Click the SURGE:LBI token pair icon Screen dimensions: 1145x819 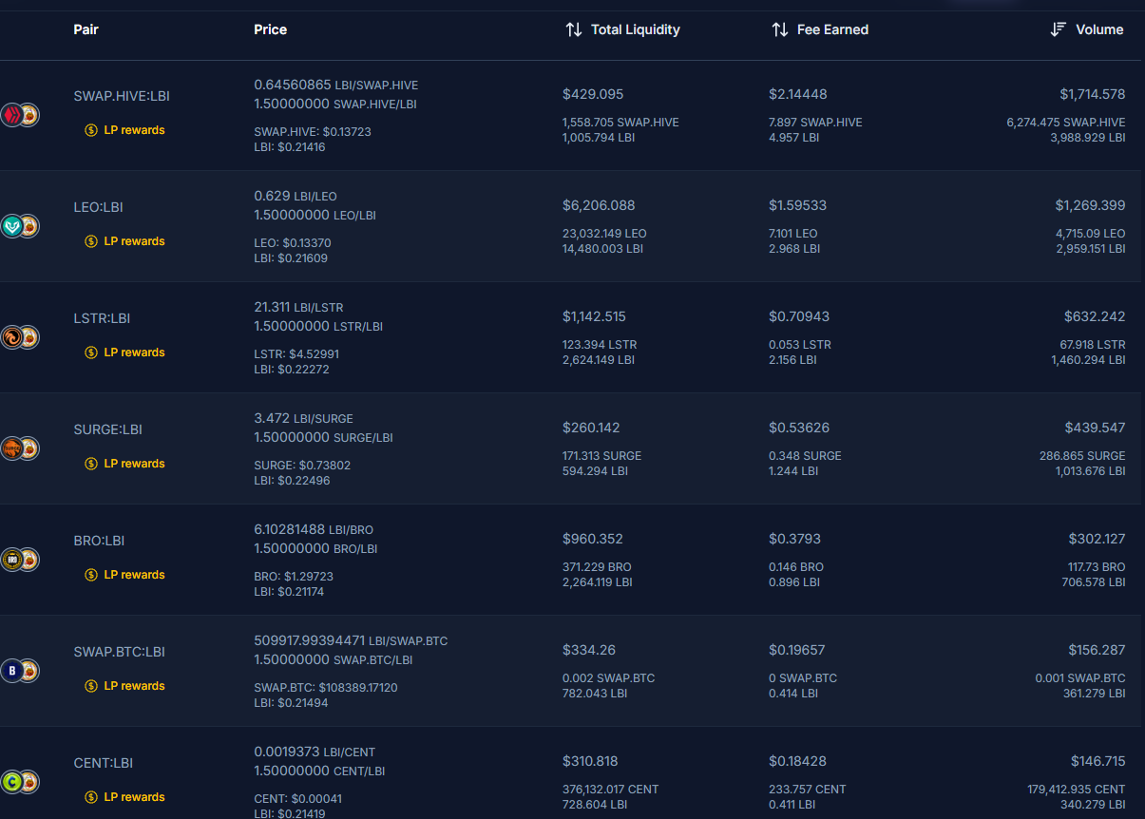click(19, 448)
